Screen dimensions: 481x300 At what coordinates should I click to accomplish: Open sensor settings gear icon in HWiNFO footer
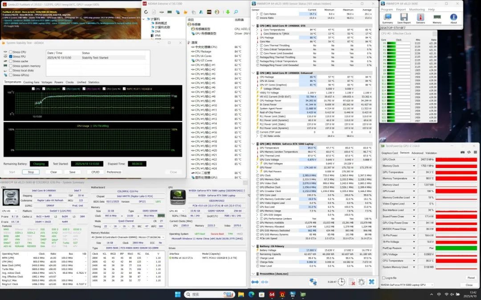(362, 282)
